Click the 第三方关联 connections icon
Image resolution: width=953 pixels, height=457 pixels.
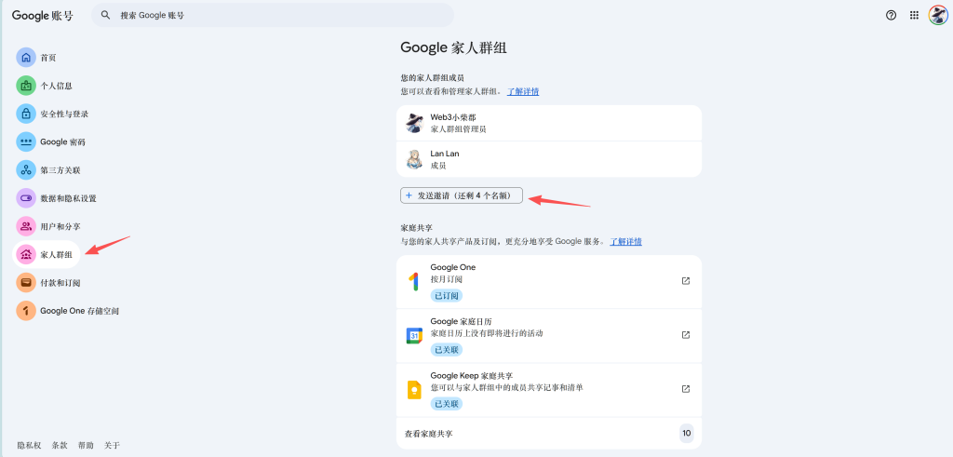(x=26, y=170)
